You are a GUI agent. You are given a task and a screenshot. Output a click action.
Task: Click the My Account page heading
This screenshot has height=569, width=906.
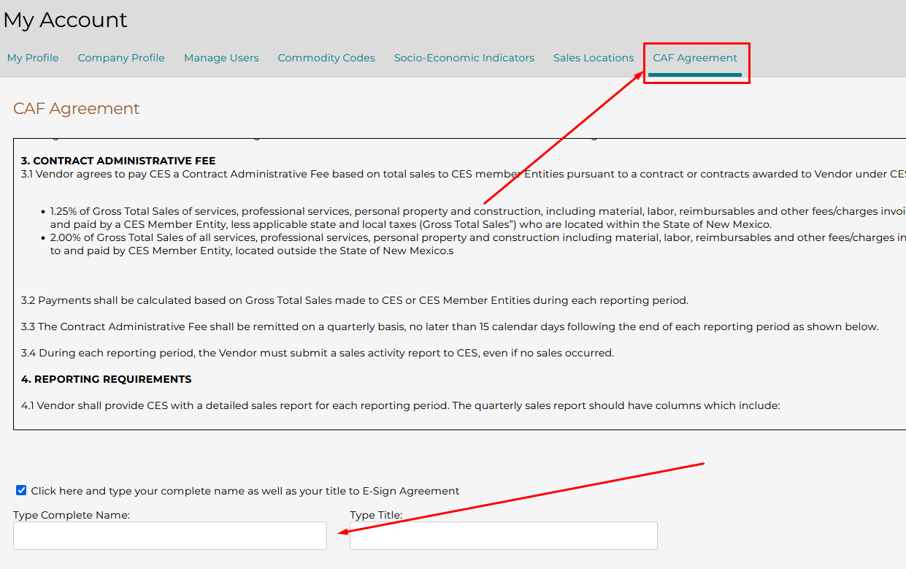coord(65,20)
